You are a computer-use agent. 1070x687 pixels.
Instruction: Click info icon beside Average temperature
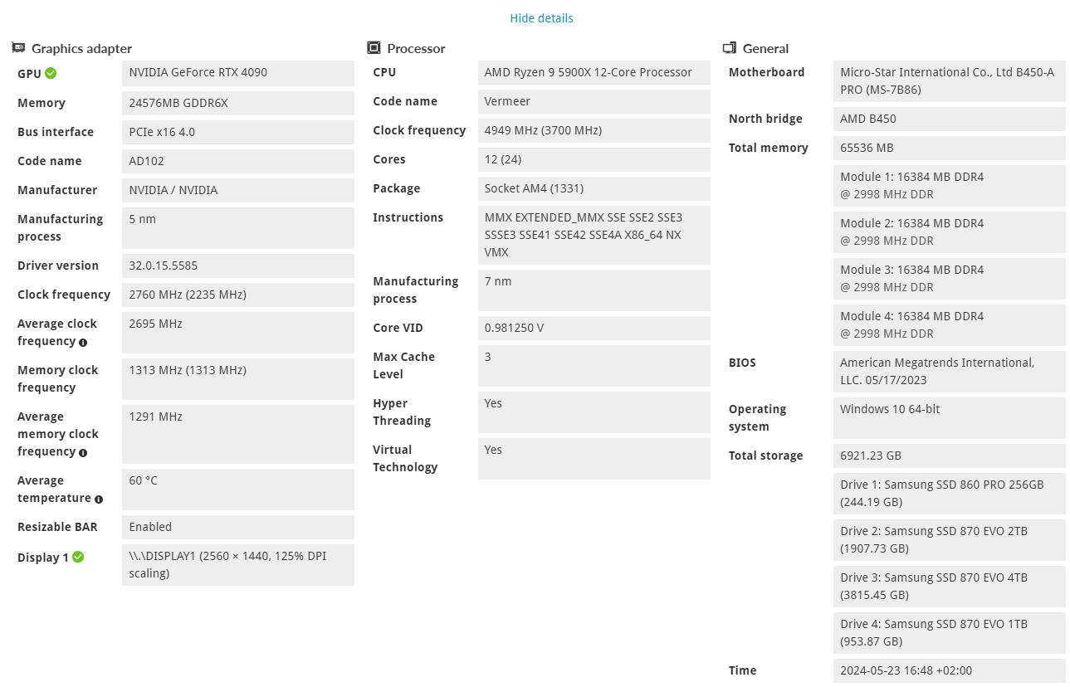click(99, 499)
